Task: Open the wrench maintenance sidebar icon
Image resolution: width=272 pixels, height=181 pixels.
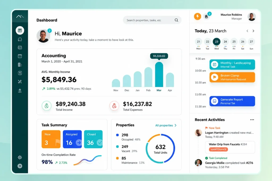Action: coord(20,82)
